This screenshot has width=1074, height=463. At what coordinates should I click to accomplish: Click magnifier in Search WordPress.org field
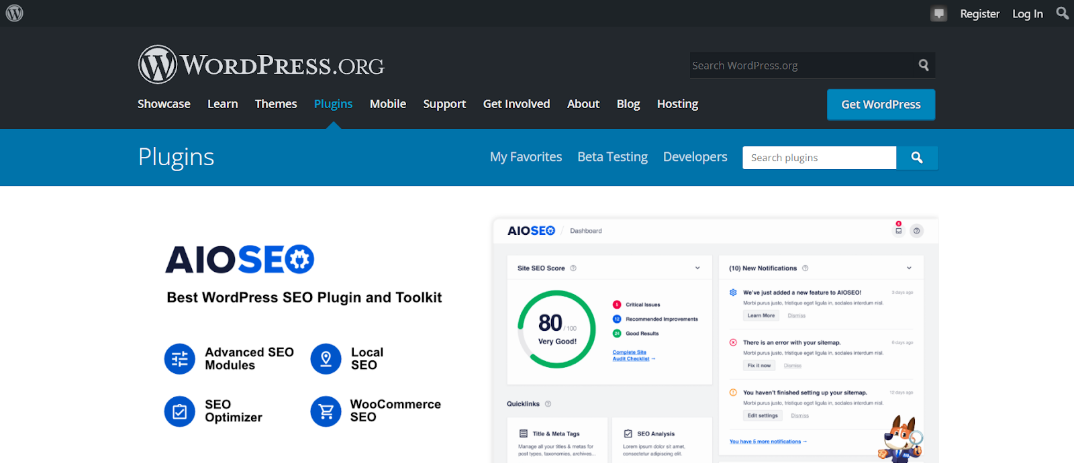coord(924,65)
